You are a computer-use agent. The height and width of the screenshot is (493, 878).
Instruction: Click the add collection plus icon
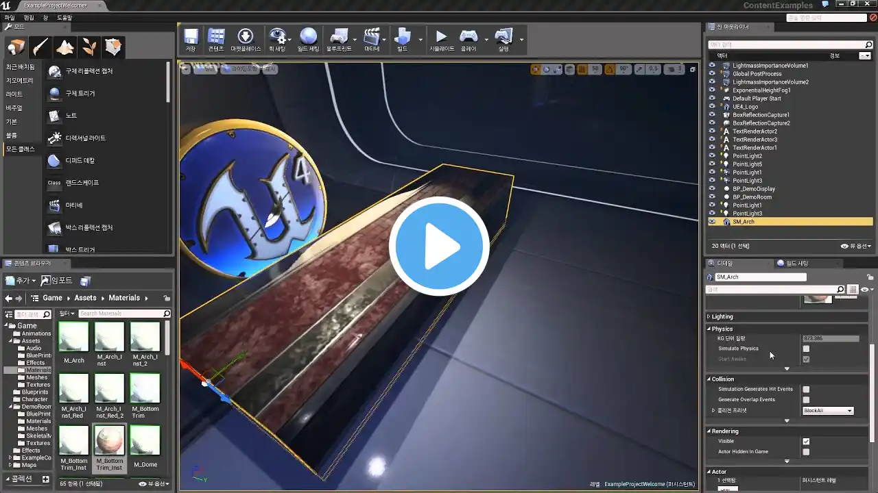pos(45,479)
